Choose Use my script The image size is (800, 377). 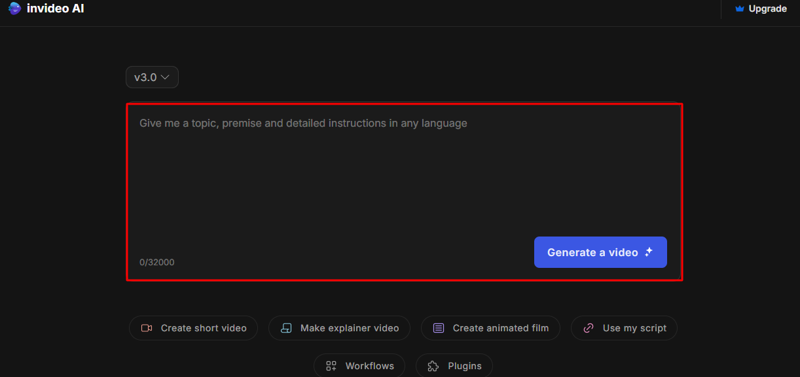(x=624, y=328)
